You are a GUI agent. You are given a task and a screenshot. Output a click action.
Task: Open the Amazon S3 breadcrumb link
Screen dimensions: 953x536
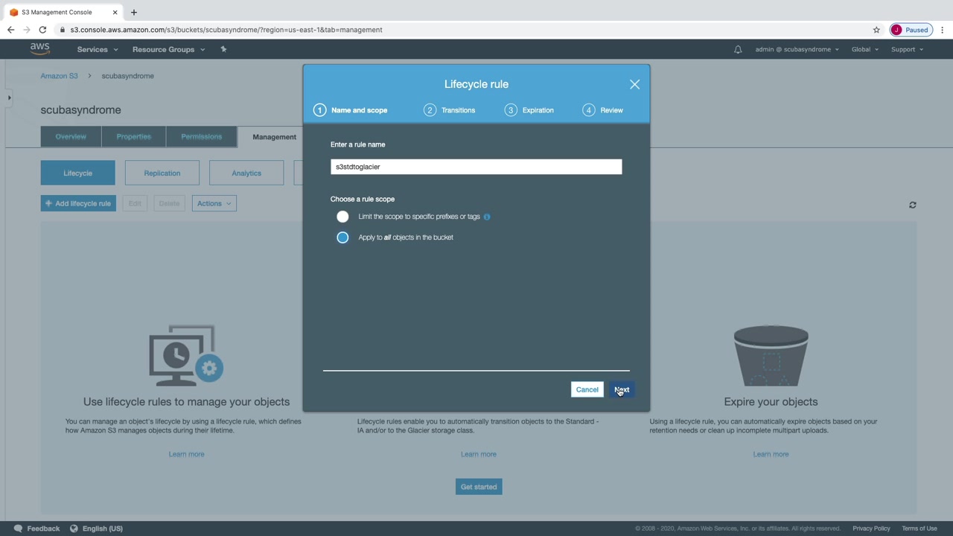pos(59,76)
